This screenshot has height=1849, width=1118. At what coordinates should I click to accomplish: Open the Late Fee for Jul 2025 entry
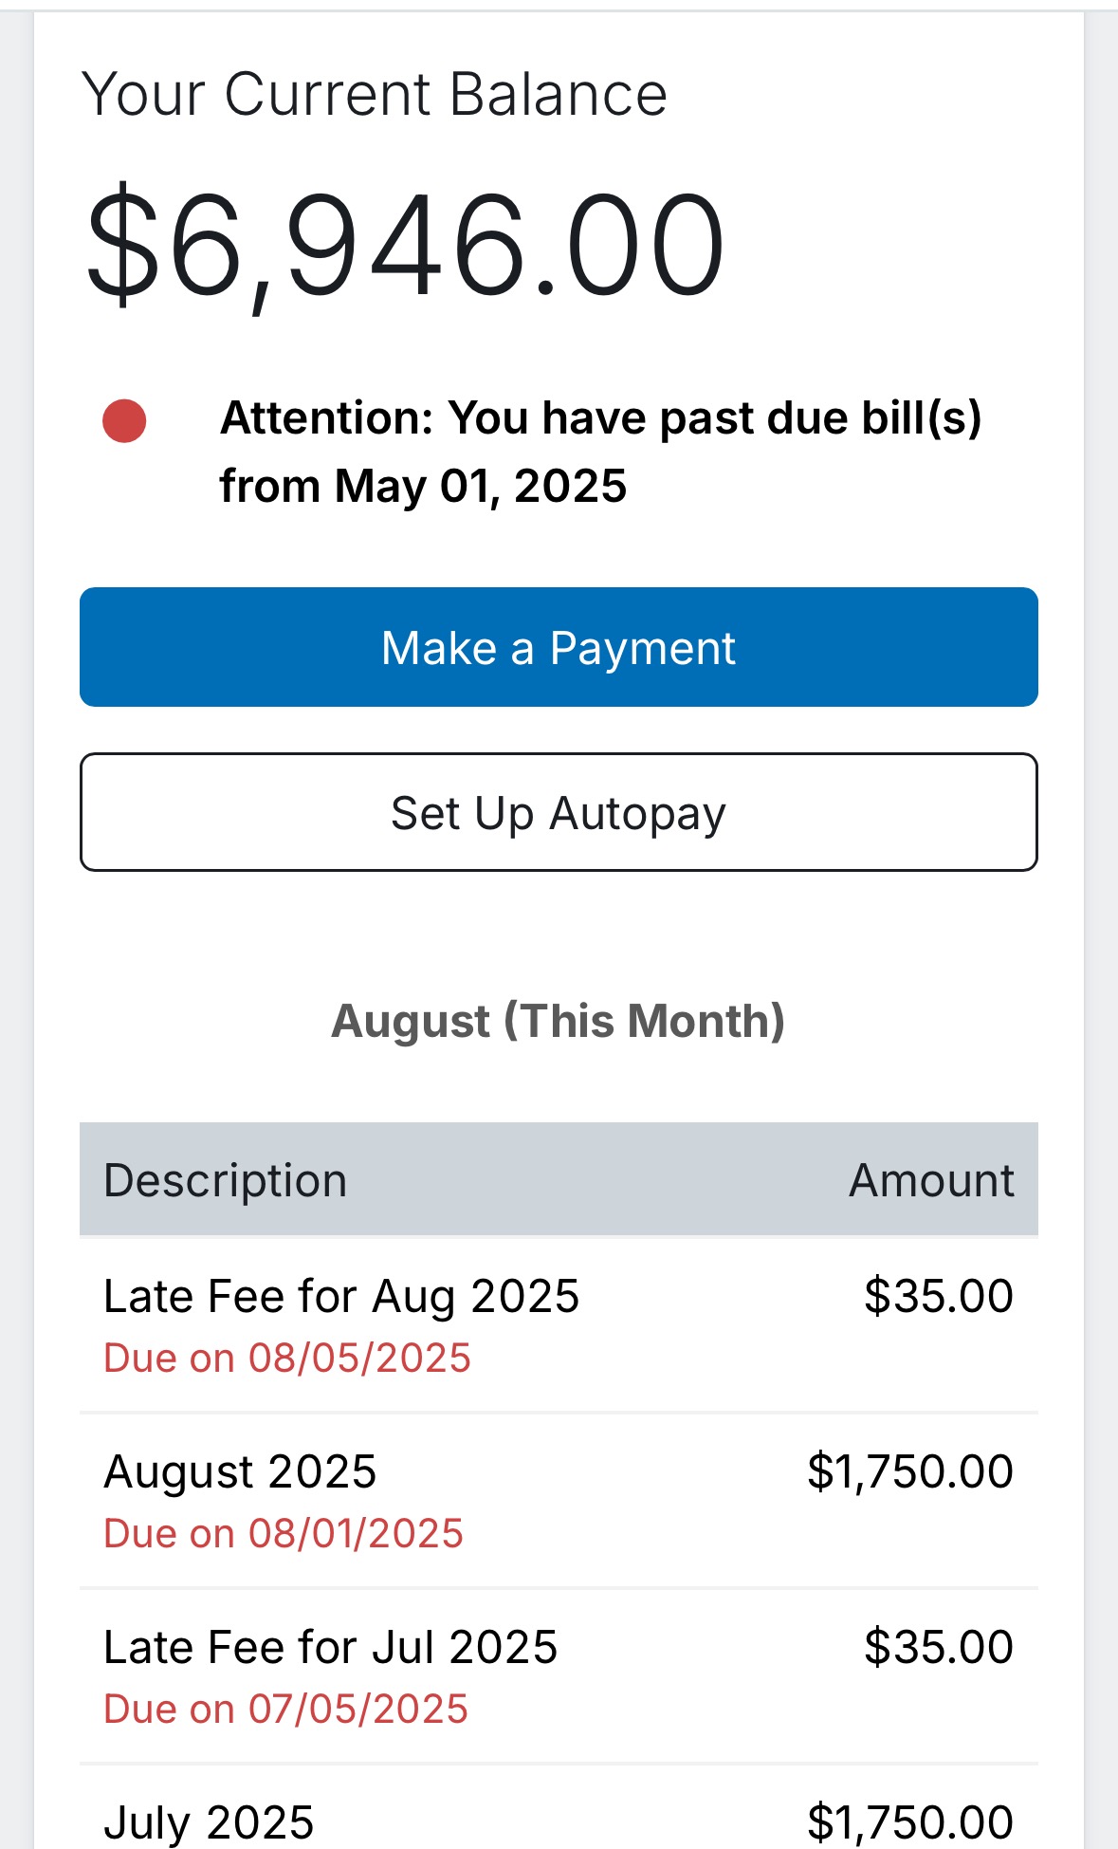click(330, 1647)
